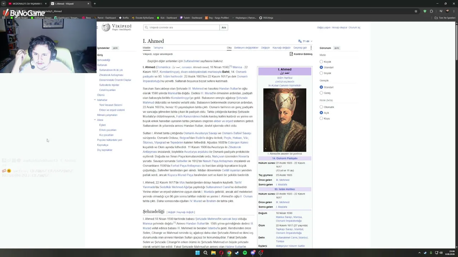The image size is (458, 257).
Task: Click the Vikipedi globe logo
Action: 106,27
